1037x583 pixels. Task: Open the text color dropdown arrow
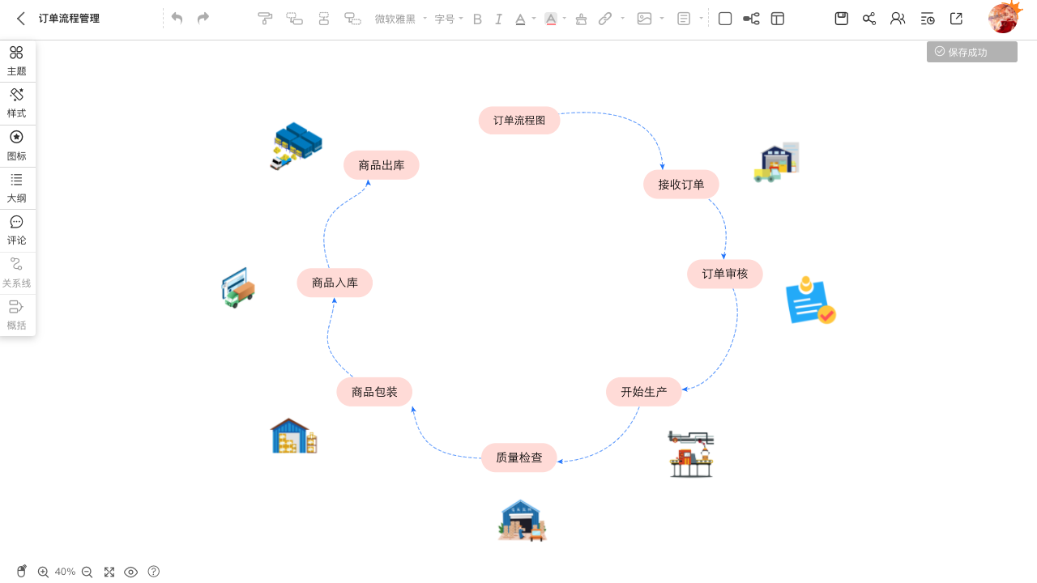pos(532,19)
